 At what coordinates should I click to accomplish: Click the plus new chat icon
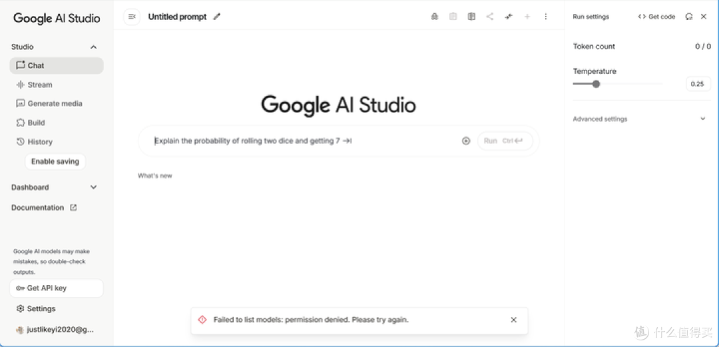(527, 17)
